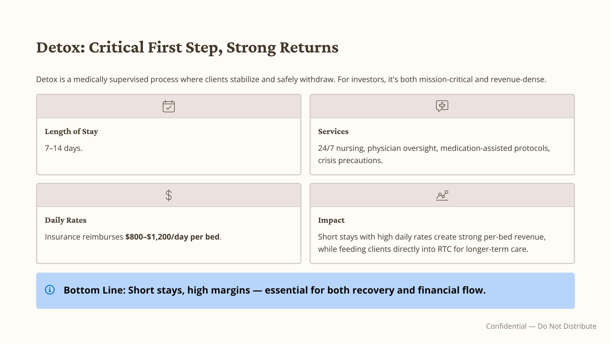
Task: Select the 'Daily Rates' heading
Action: click(65, 220)
